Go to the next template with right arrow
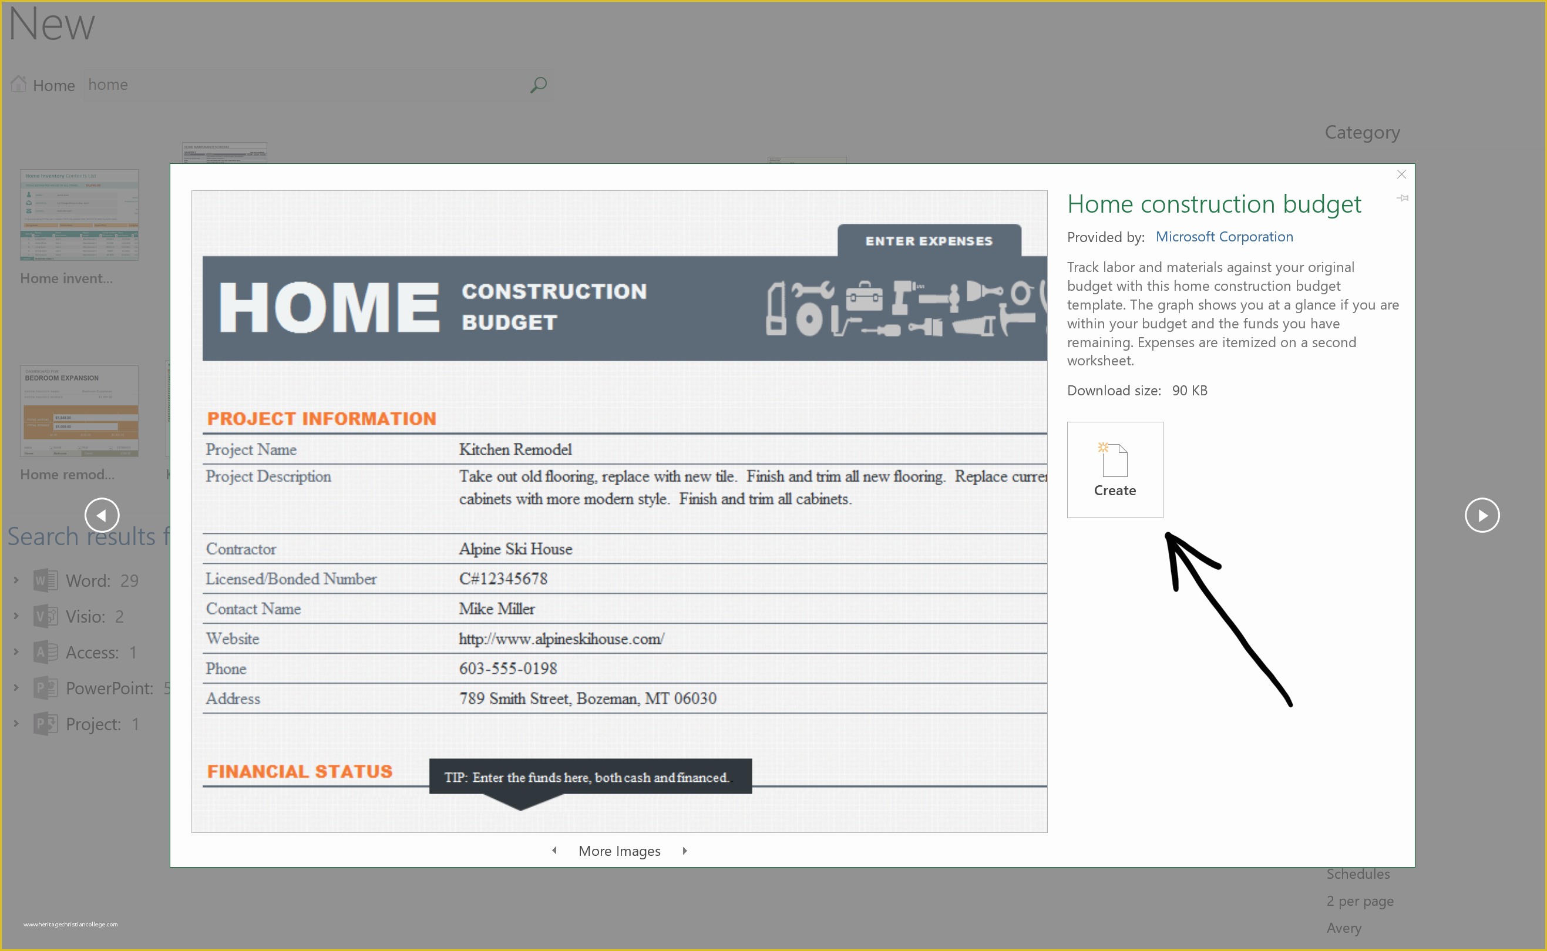The width and height of the screenshot is (1547, 951). tap(1482, 515)
